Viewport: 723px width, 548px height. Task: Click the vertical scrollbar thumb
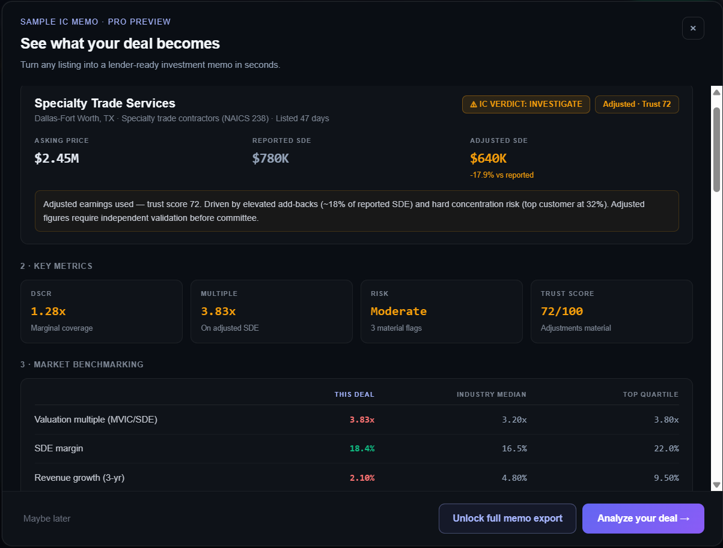[716, 150]
